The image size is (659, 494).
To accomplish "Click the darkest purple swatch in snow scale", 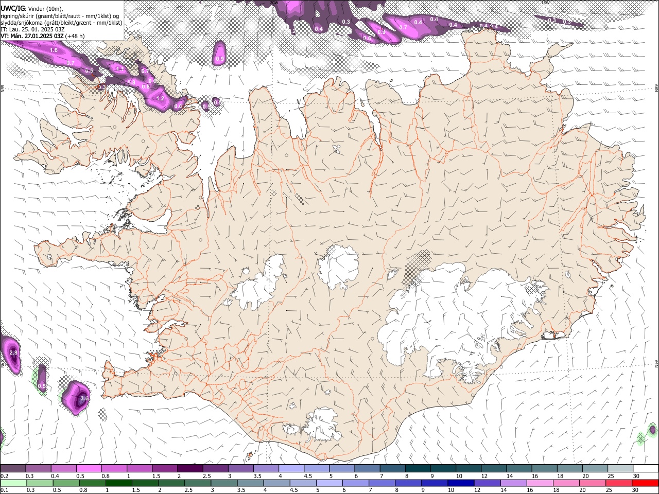I will pyautogui.click(x=190, y=469).
